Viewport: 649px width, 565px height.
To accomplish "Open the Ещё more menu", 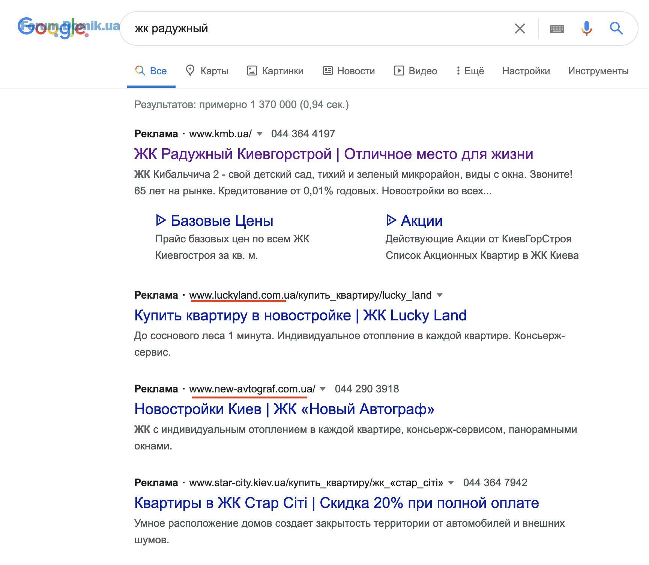I will [470, 71].
